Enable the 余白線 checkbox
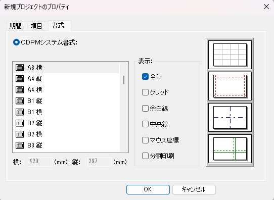The image size is (274, 200). (x=145, y=108)
